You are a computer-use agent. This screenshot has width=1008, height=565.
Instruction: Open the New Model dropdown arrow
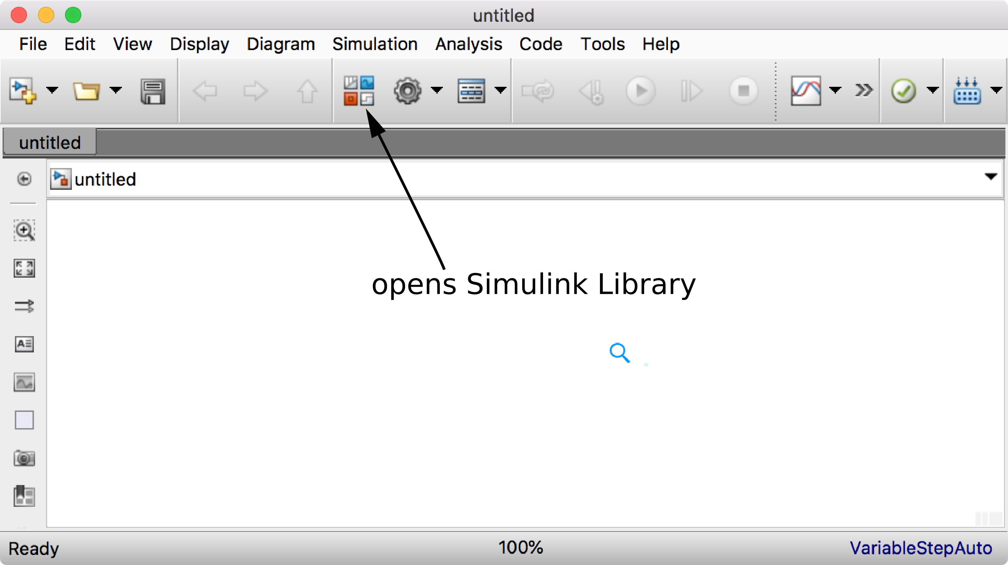(52, 90)
